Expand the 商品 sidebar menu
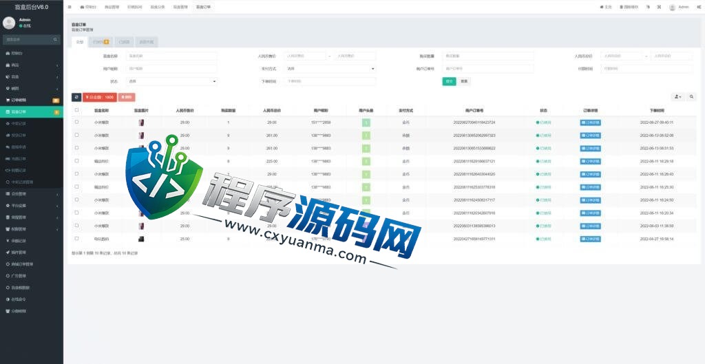705x364 pixels. coord(32,65)
